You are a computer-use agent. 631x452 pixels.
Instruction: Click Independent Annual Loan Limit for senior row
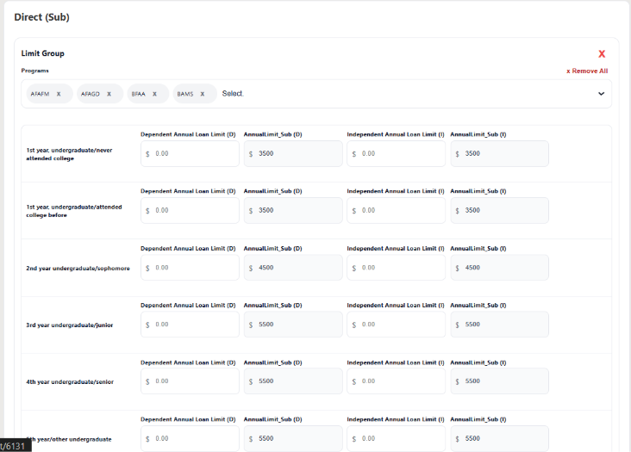pos(396,381)
